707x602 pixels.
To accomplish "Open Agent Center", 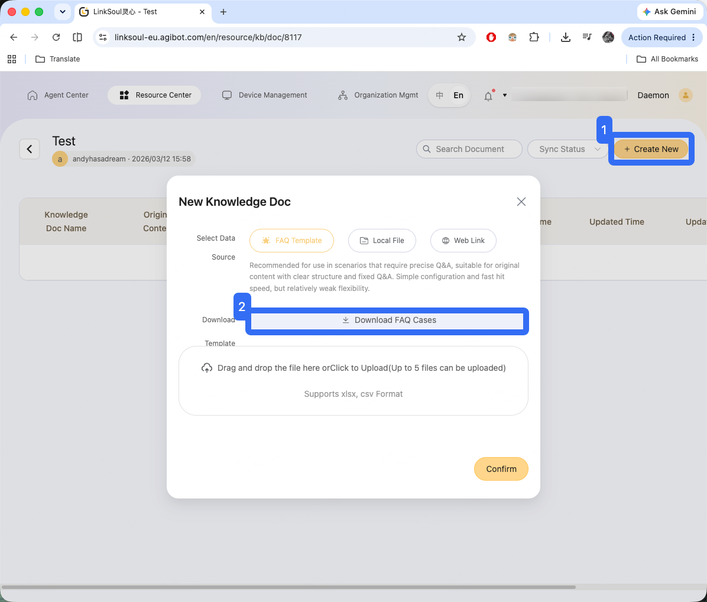I will (58, 95).
